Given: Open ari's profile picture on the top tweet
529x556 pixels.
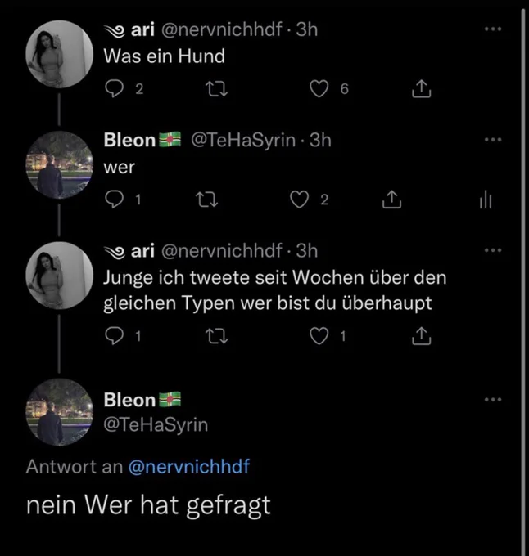Looking at the screenshot, I should pyautogui.click(x=60, y=54).
